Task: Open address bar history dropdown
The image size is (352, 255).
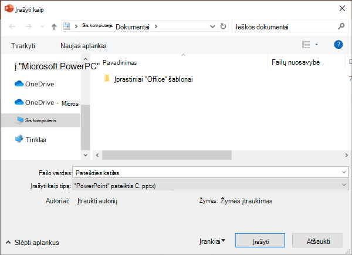Action: coord(212,26)
